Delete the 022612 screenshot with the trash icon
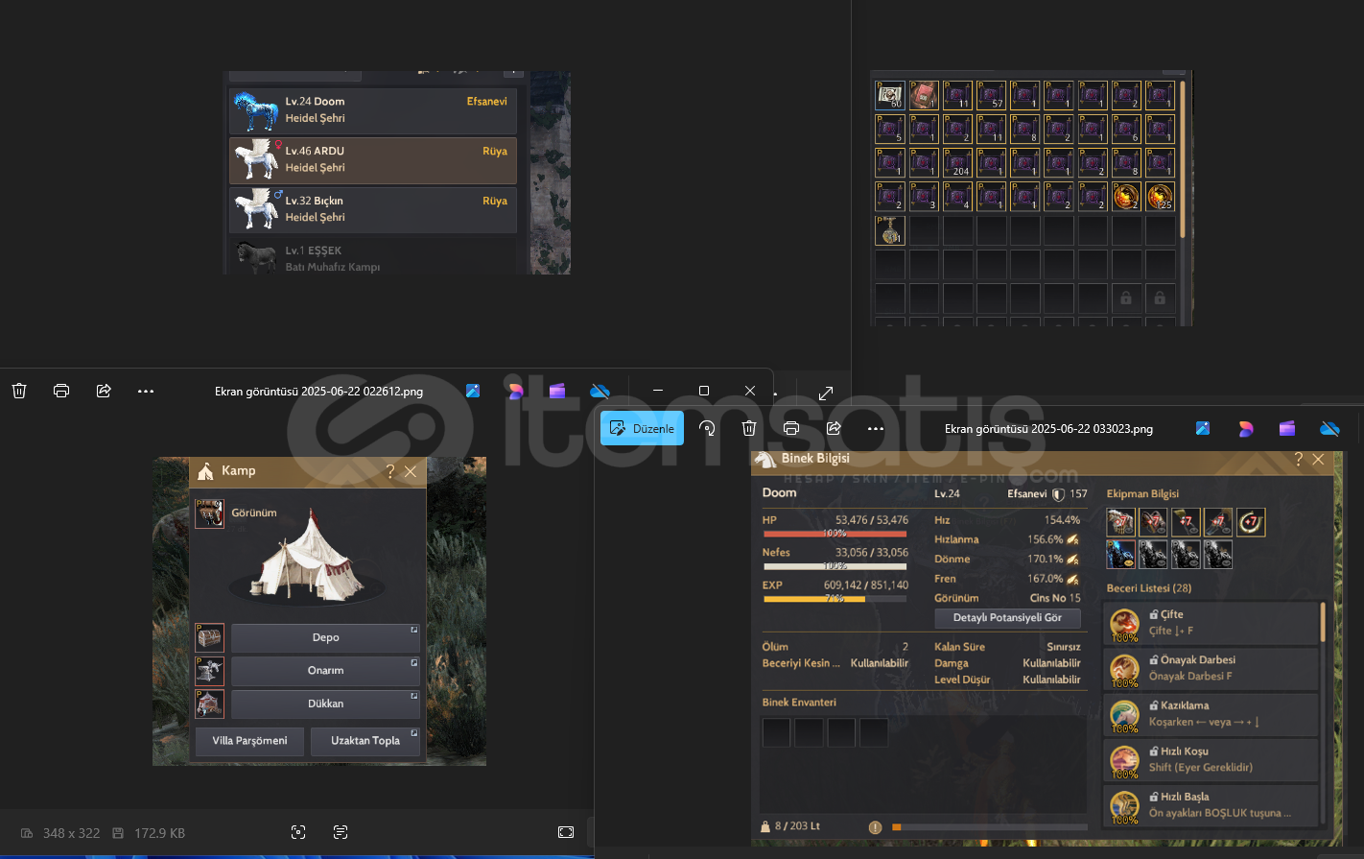Viewport: 1364px width, 859px height. [19, 391]
